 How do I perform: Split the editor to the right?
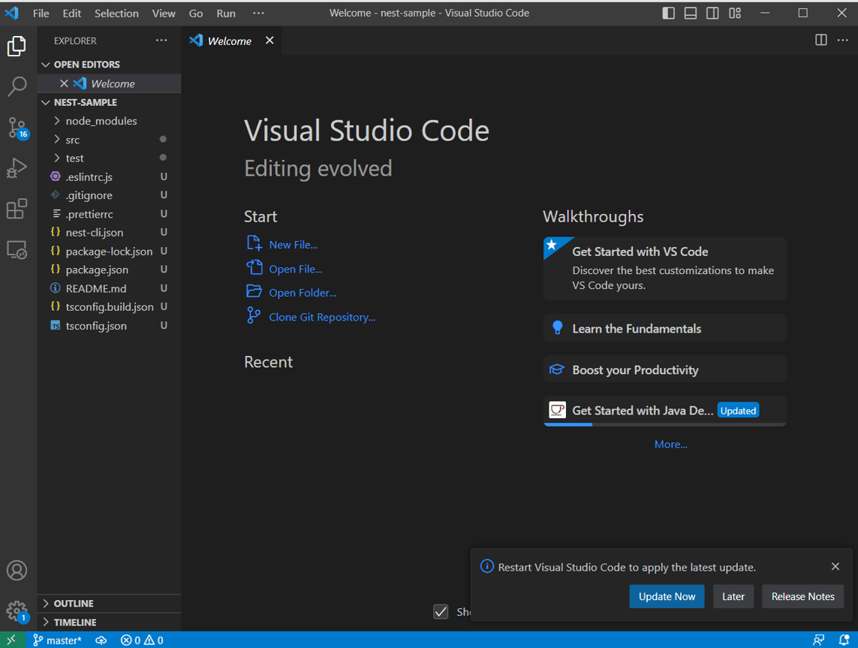pyautogui.click(x=820, y=40)
